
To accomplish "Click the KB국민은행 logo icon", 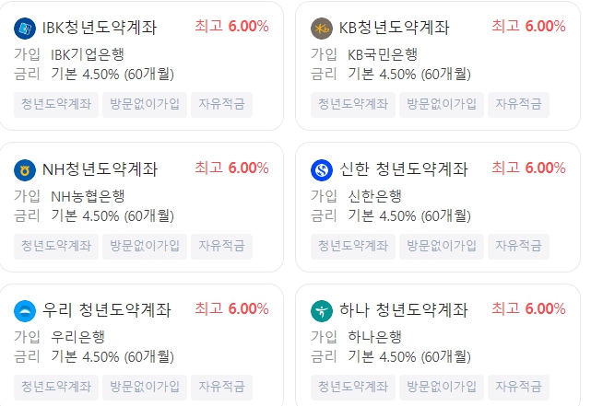I will click(x=322, y=29).
